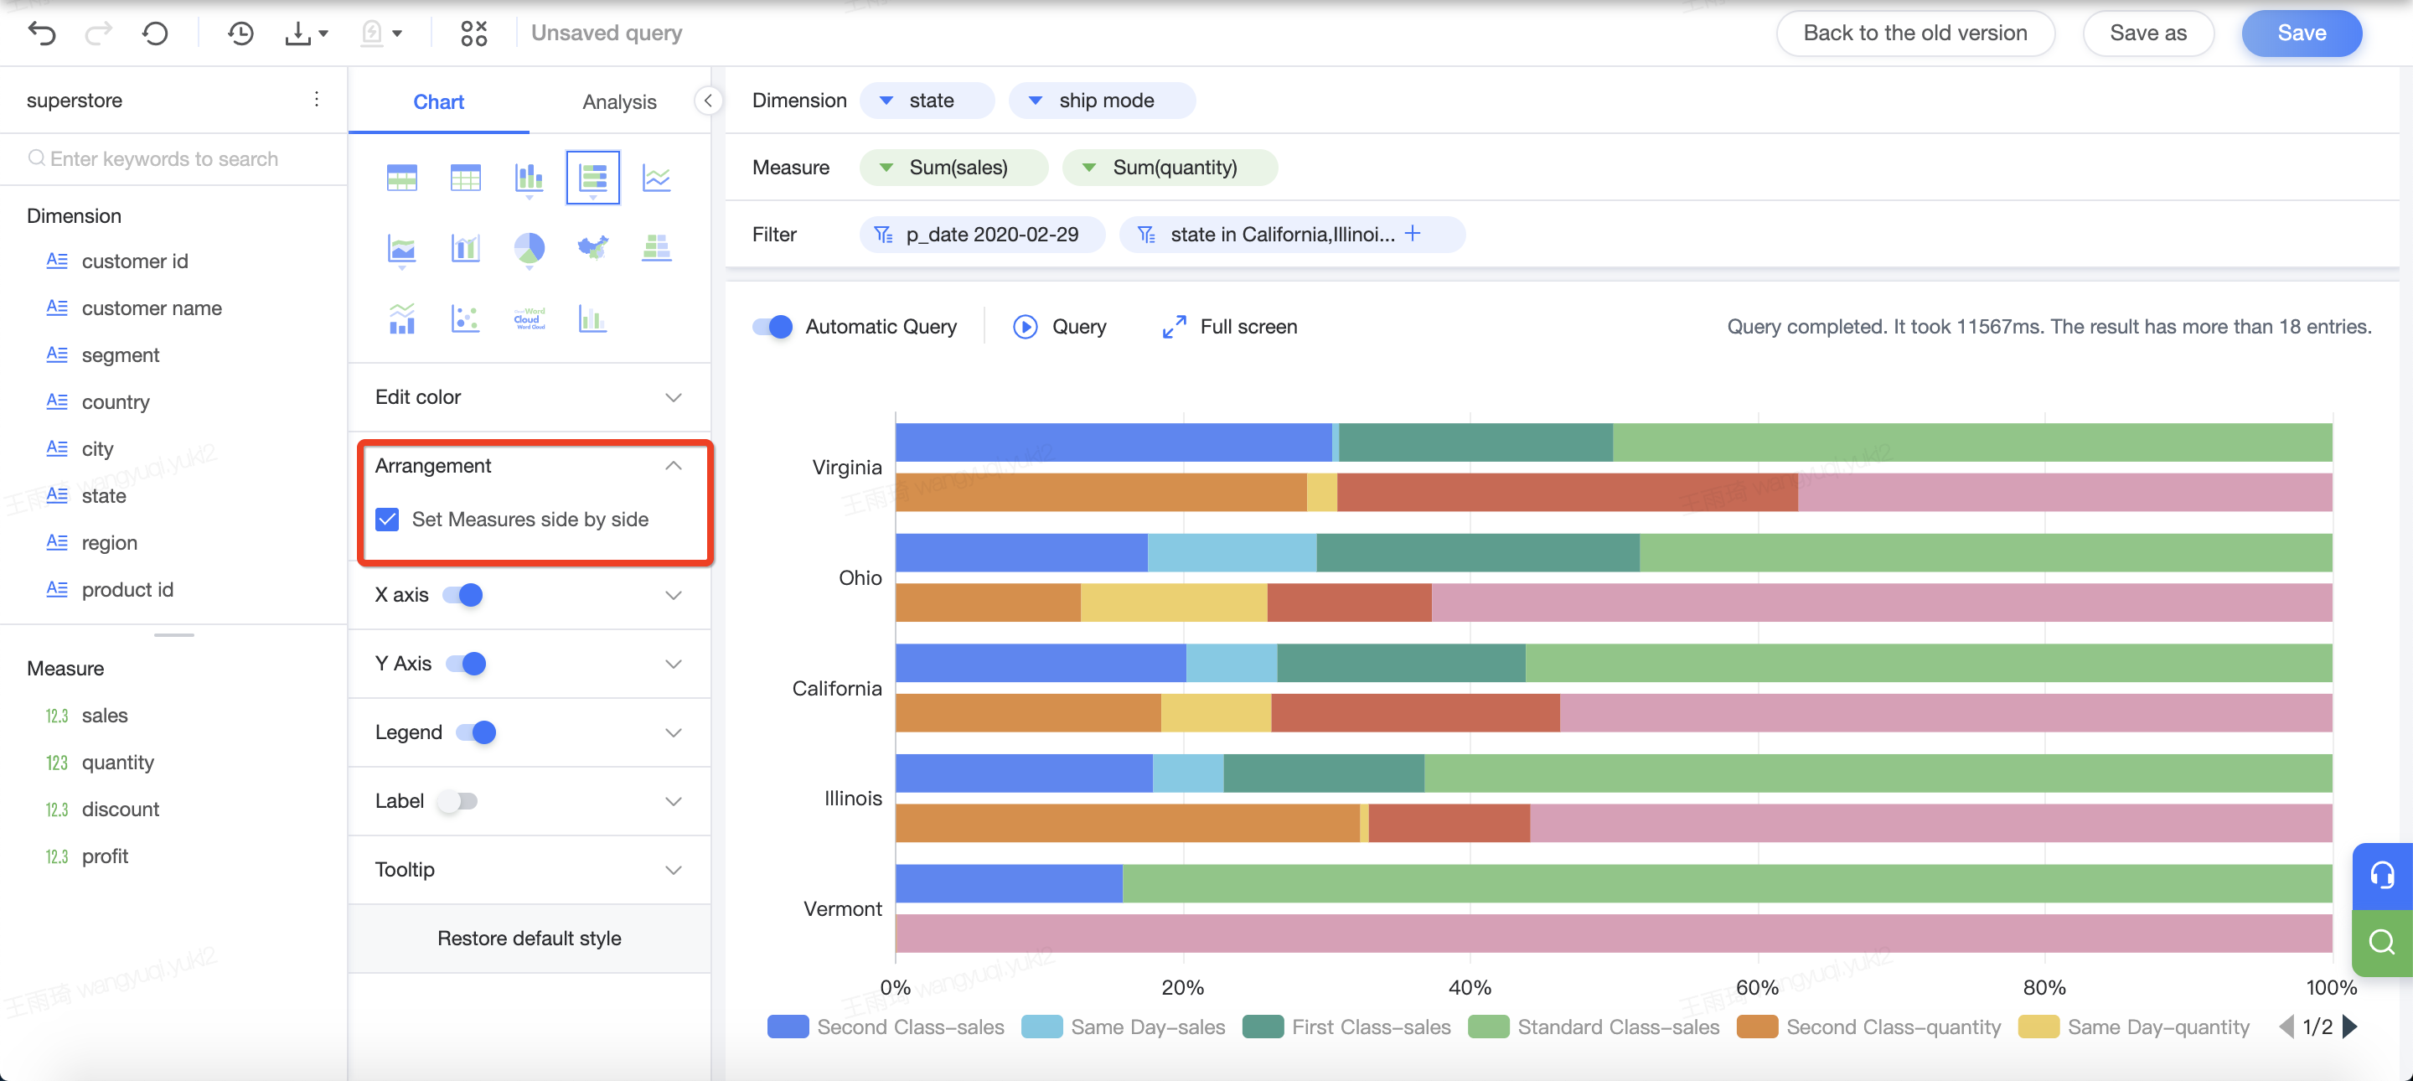Select the scatter plot chart type
The height and width of the screenshot is (1081, 2413).
pos(466,318)
